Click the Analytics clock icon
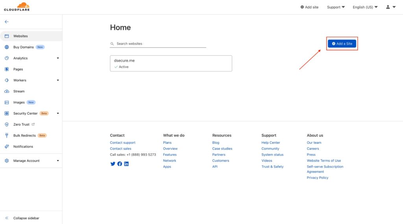The width and height of the screenshot is (403, 224). pos(7,58)
